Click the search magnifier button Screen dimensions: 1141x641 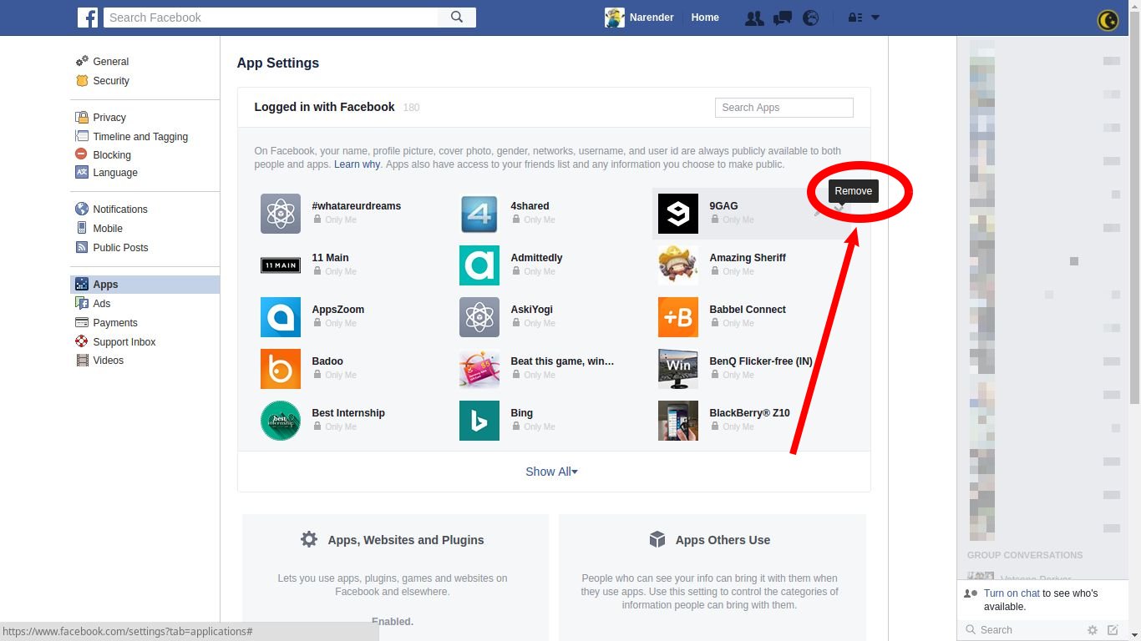(x=457, y=18)
